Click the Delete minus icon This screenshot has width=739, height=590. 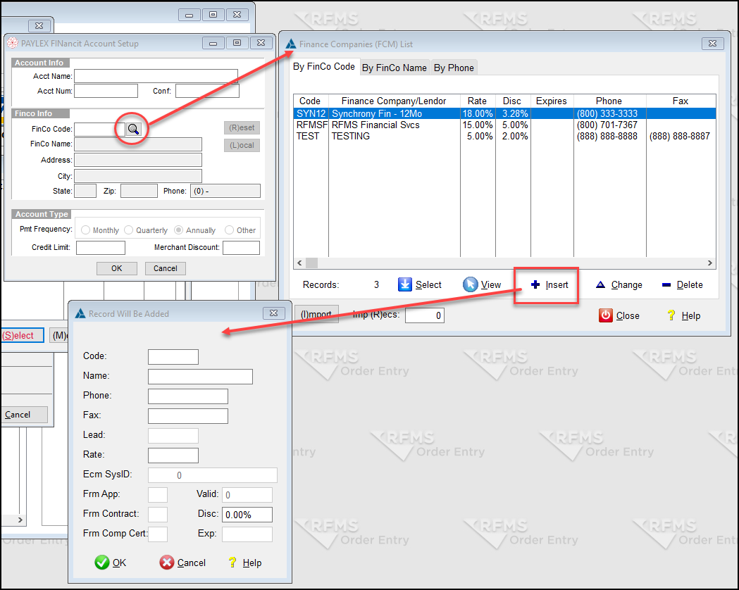coord(666,285)
